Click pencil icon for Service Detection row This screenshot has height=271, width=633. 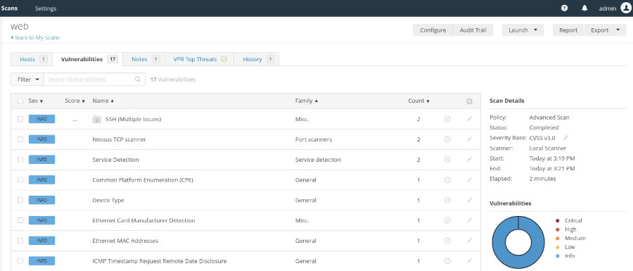tap(469, 160)
